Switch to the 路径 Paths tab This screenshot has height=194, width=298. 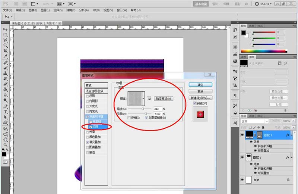260,116
